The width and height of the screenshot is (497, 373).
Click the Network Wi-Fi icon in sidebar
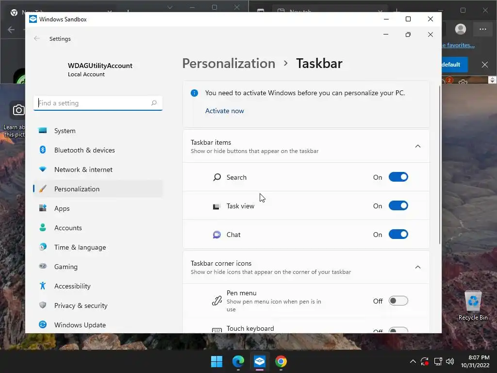tap(43, 170)
